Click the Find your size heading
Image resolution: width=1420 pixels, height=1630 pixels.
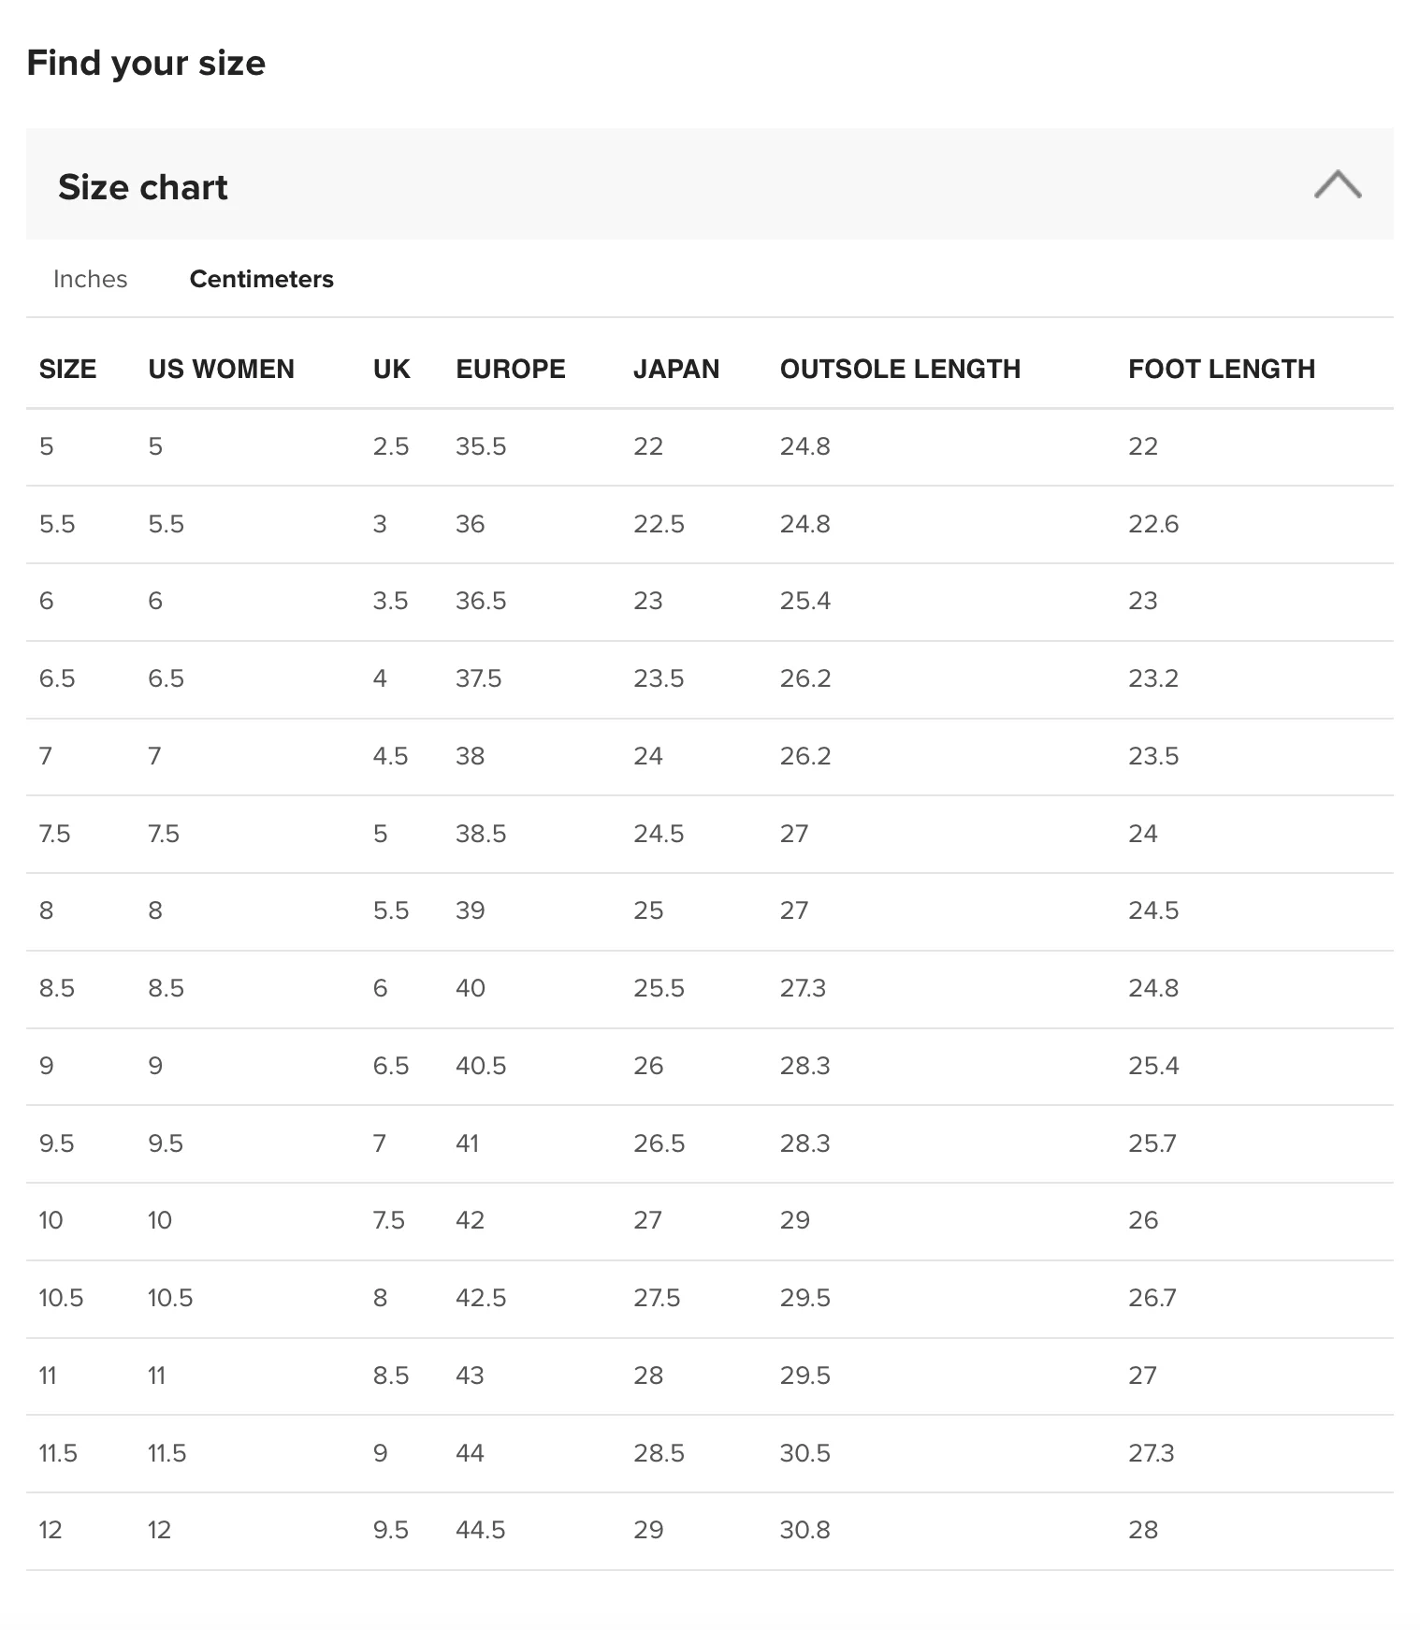146,63
